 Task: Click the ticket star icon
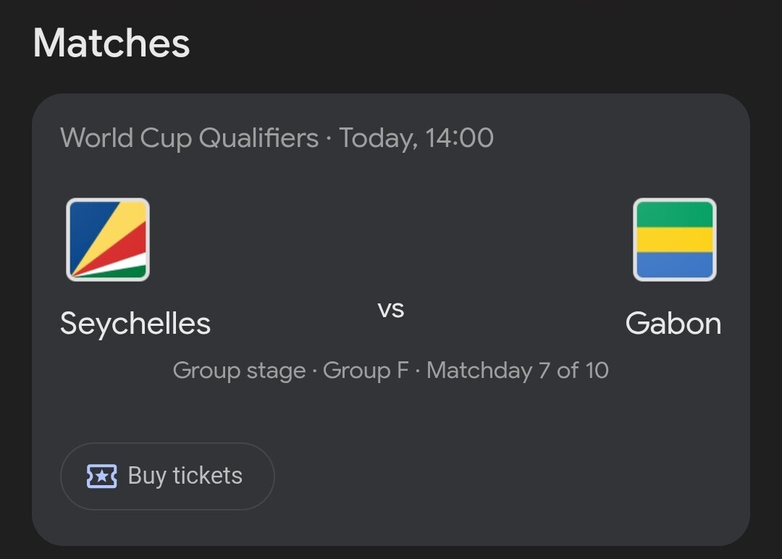(102, 476)
